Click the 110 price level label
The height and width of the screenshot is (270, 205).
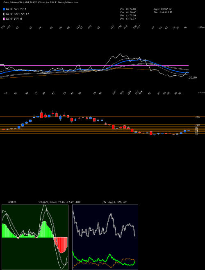(x=197, y=125)
